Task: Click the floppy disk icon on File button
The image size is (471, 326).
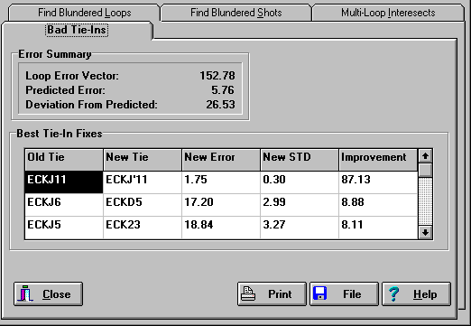Action: coord(319,293)
